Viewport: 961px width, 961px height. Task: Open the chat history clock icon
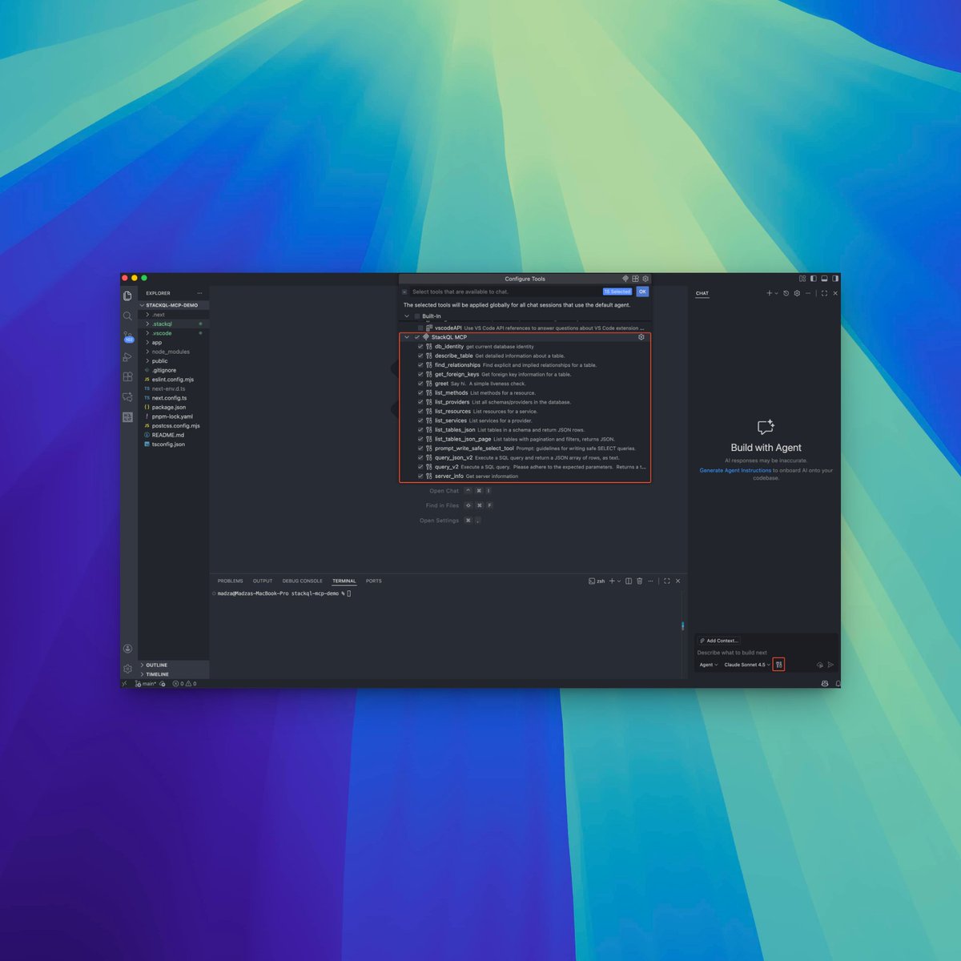click(x=786, y=293)
